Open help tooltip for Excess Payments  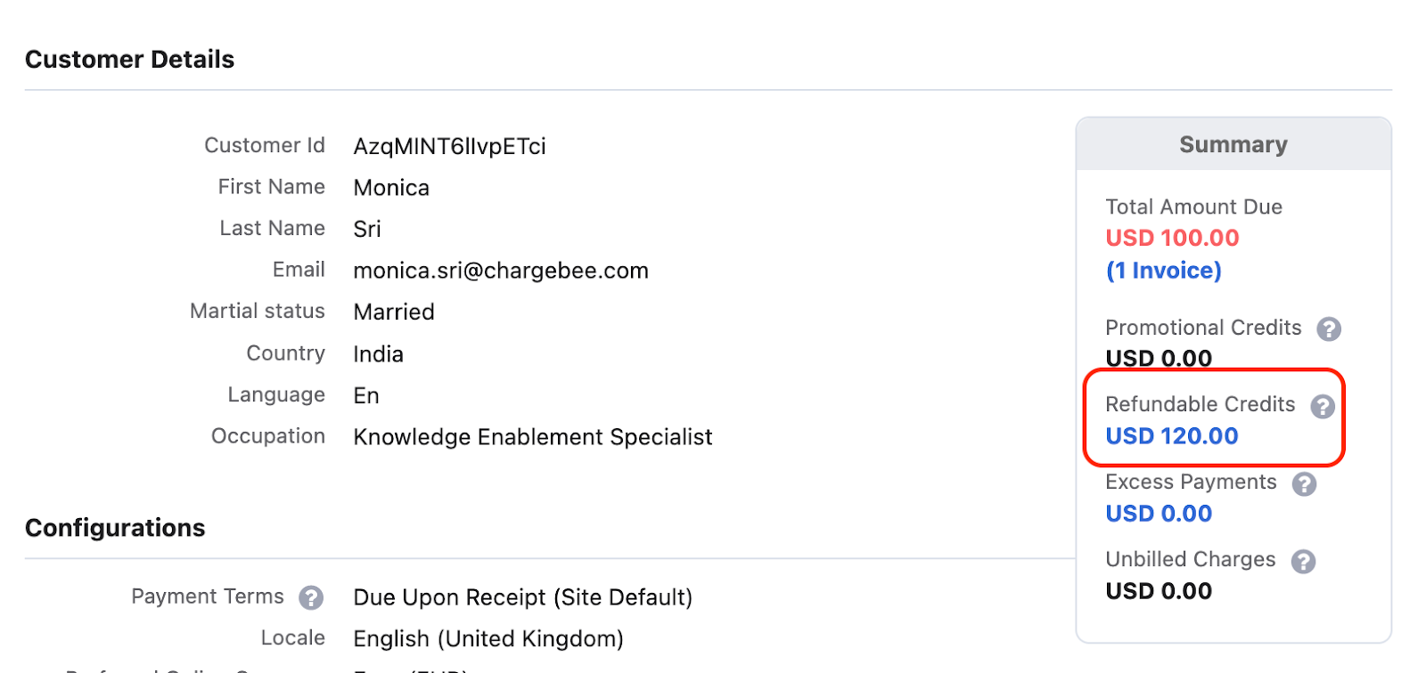1305,484
